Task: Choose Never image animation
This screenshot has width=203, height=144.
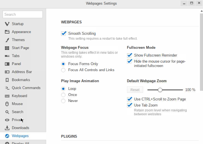Action: (x=63, y=101)
